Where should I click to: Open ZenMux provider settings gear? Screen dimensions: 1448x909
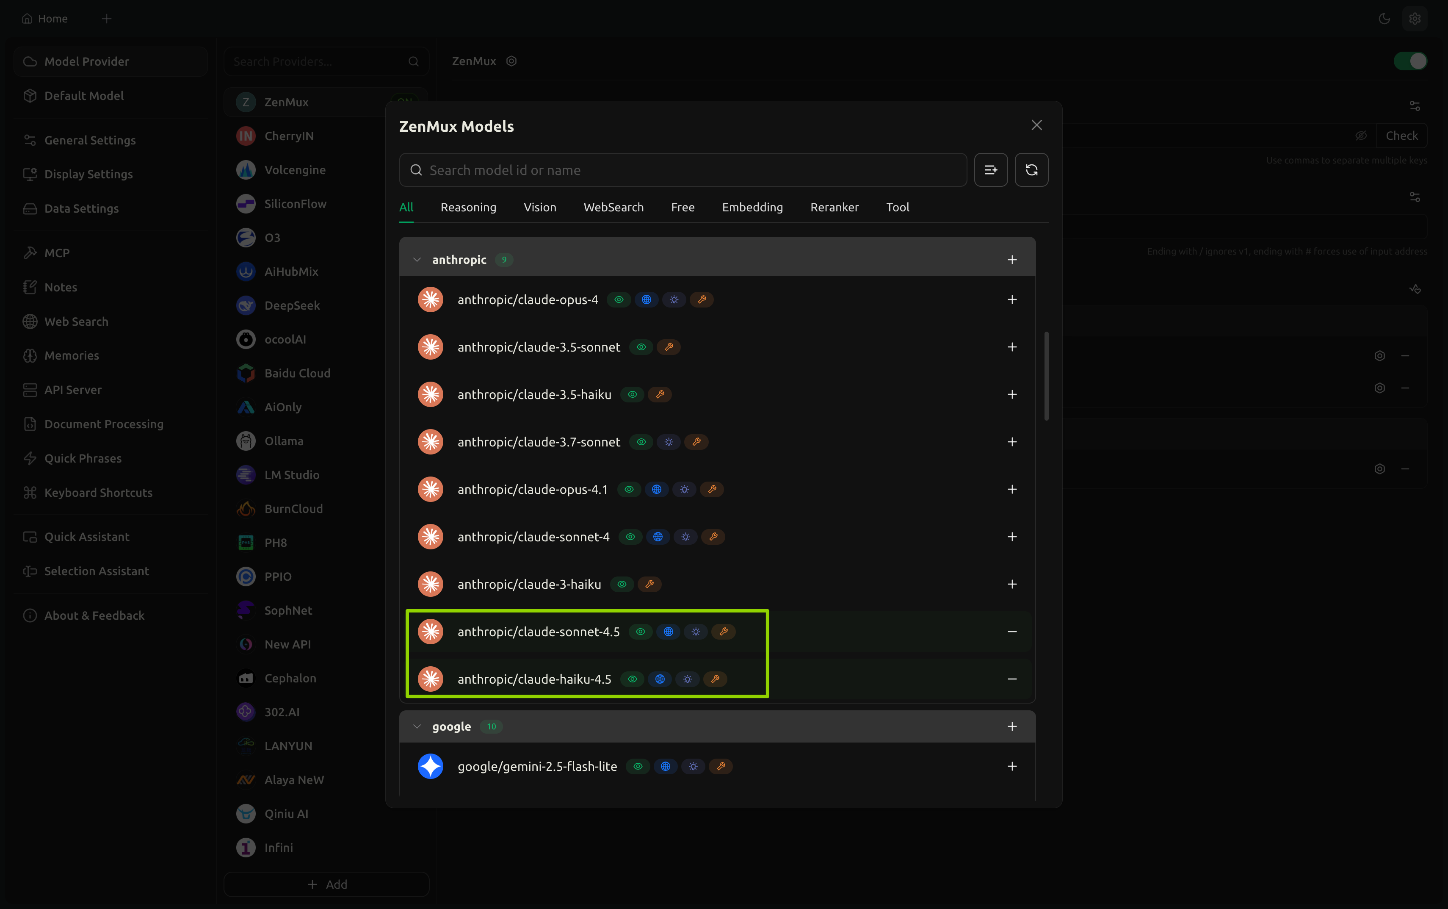click(511, 61)
